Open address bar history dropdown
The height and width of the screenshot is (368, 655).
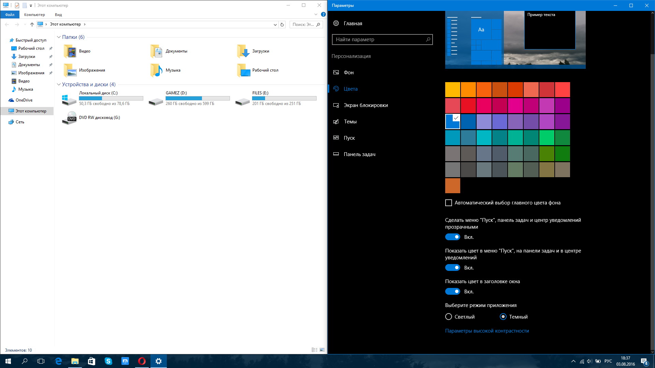[x=275, y=25]
